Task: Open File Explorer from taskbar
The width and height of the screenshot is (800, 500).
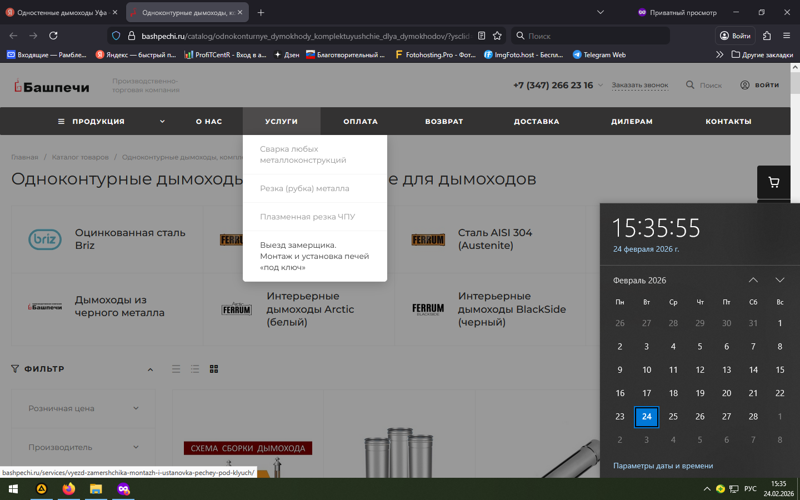Action: pyautogui.click(x=96, y=489)
